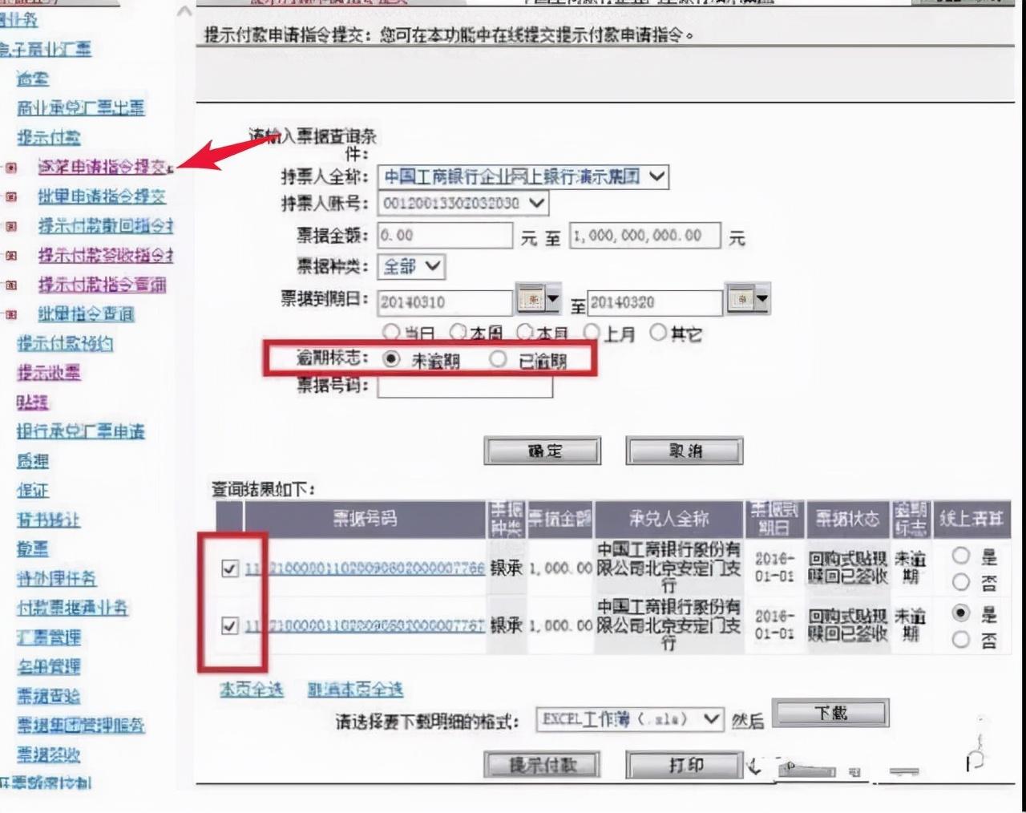Open the 票据种类 dropdown showing 全部

pos(432,267)
